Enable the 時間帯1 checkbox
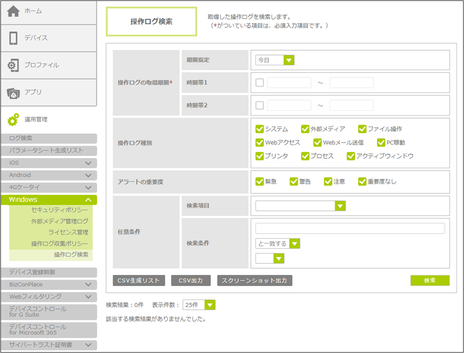 259,82
